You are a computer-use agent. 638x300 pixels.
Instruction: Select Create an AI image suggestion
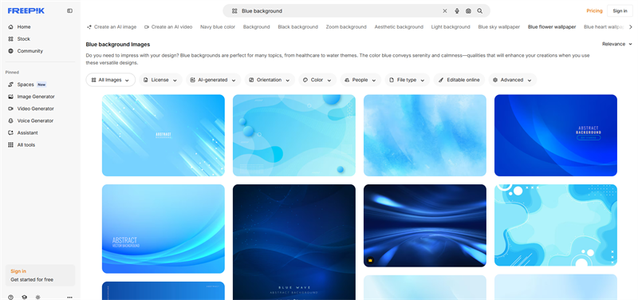[112, 27]
